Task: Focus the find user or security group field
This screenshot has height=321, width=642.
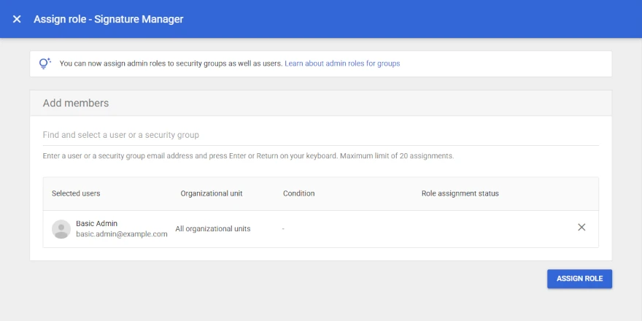Action: click(x=320, y=135)
